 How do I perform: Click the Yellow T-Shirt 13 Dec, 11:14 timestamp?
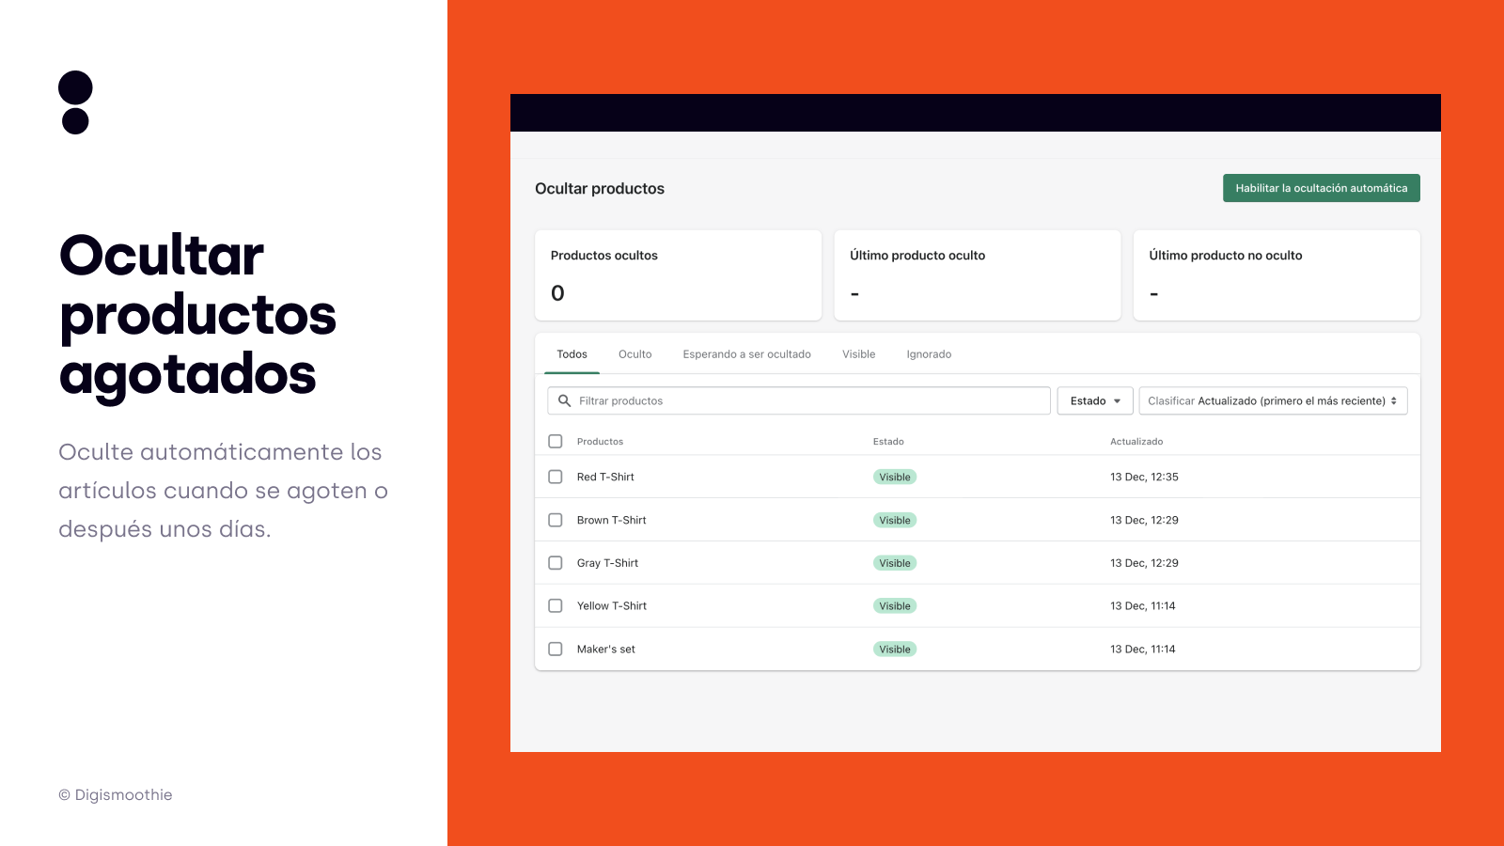coord(1143,606)
